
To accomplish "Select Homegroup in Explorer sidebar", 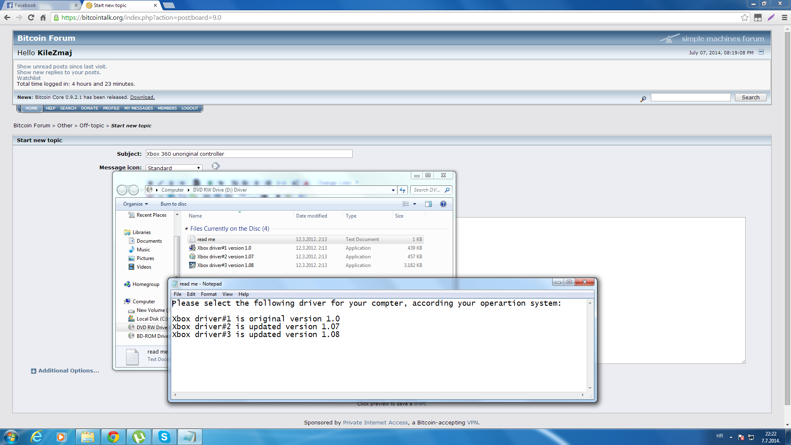I will (142, 284).
